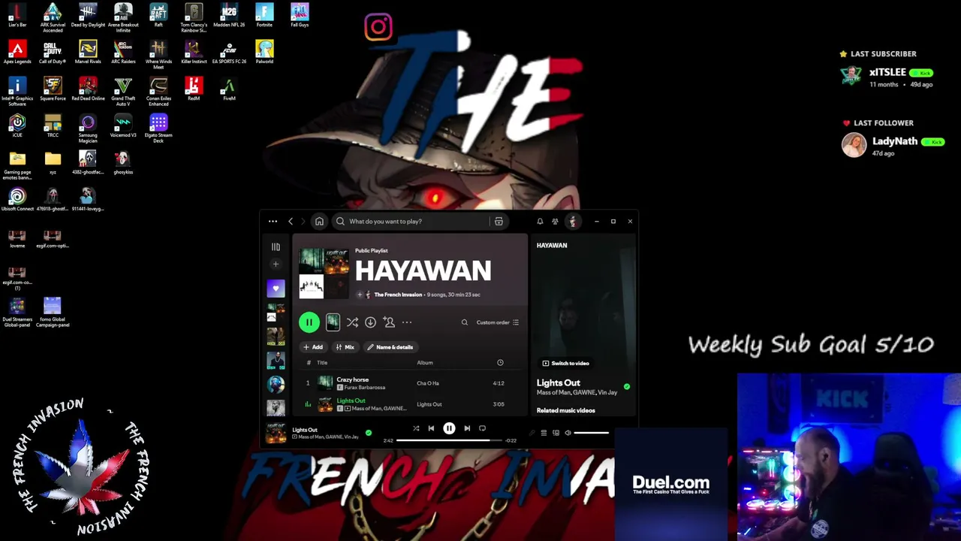Click the Mix button
961x541 pixels.
coord(345,347)
